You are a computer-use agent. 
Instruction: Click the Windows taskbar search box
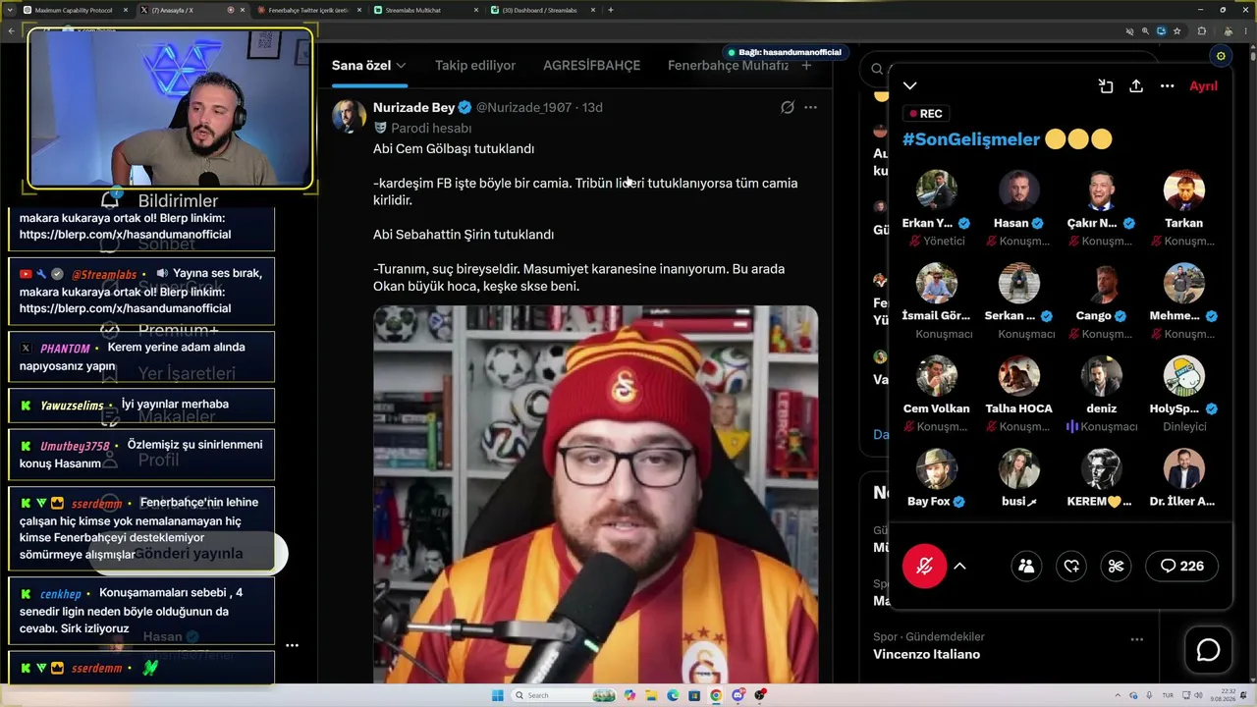[563, 695]
